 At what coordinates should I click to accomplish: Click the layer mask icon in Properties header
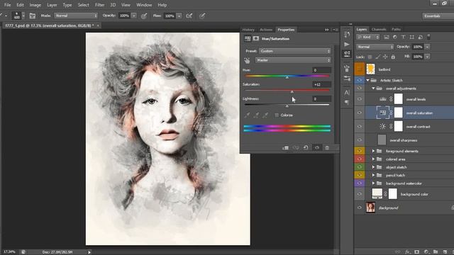tap(256, 38)
